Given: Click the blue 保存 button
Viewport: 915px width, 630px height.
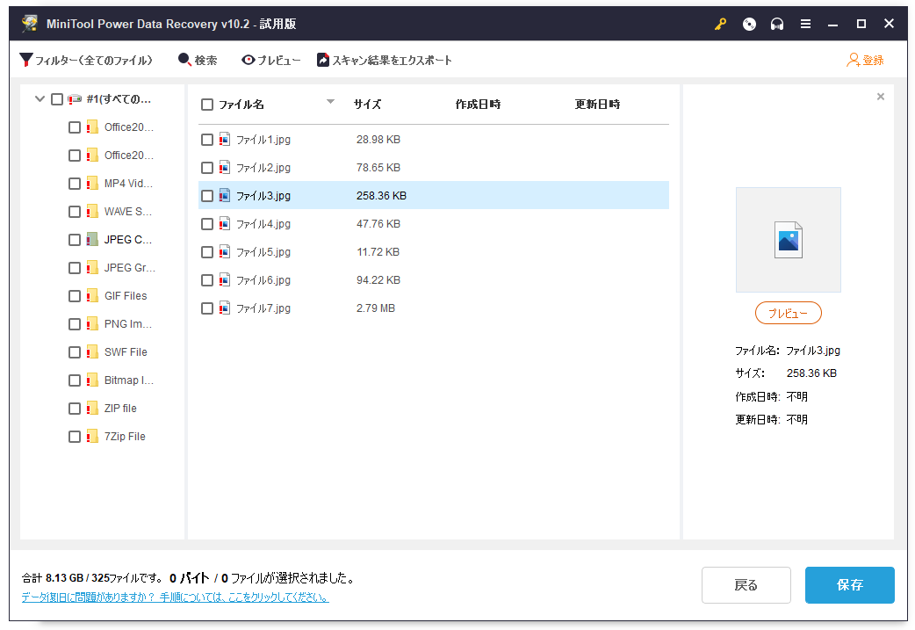Looking at the screenshot, I should [849, 585].
